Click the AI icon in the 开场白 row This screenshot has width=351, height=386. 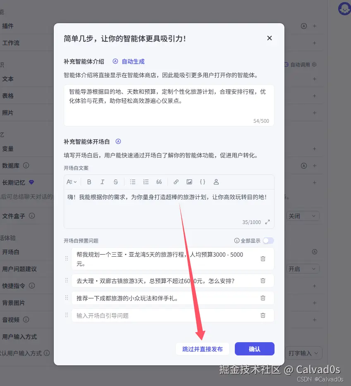[x=315, y=252]
